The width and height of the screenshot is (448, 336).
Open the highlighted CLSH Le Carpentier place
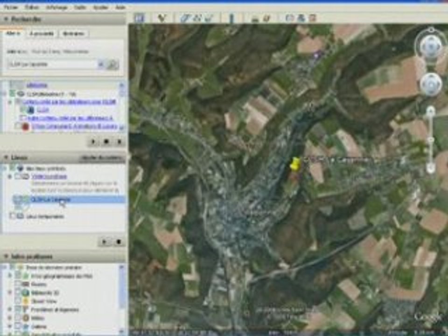click(x=50, y=199)
